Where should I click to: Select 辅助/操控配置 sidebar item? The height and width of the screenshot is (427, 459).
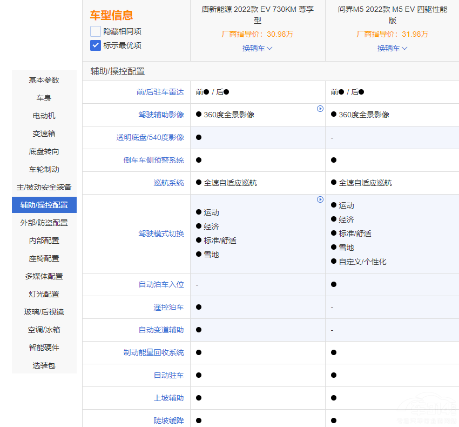(x=44, y=205)
